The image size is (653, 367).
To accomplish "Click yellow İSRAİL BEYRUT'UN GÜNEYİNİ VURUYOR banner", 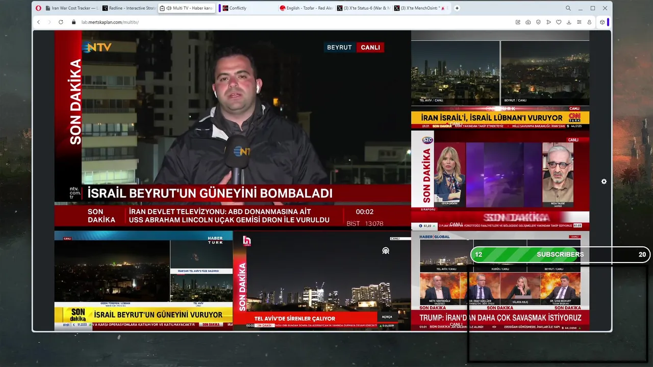I will [158, 314].
